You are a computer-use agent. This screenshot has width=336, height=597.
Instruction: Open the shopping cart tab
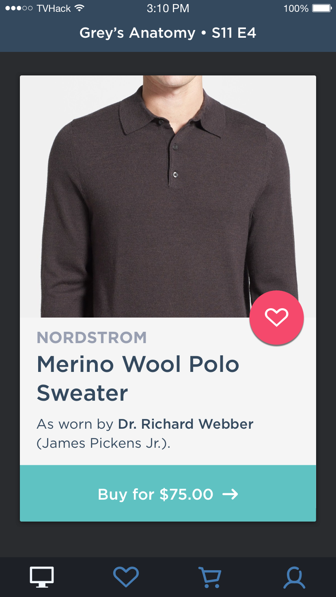(x=210, y=577)
